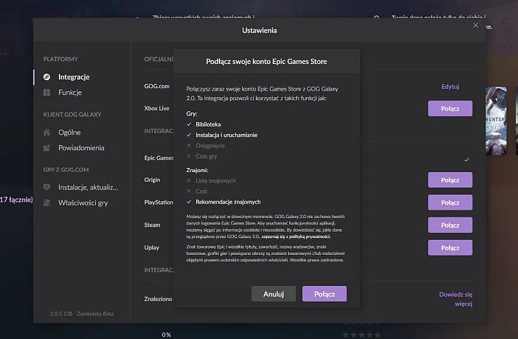Click the Steam integration label
This screenshot has width=518, height=339.
pyautogui.click(x=152, y=224)
